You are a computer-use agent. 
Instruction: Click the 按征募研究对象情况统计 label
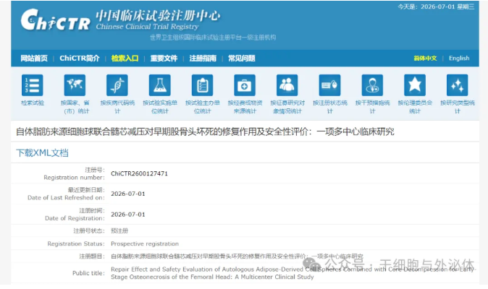[287, 107]
